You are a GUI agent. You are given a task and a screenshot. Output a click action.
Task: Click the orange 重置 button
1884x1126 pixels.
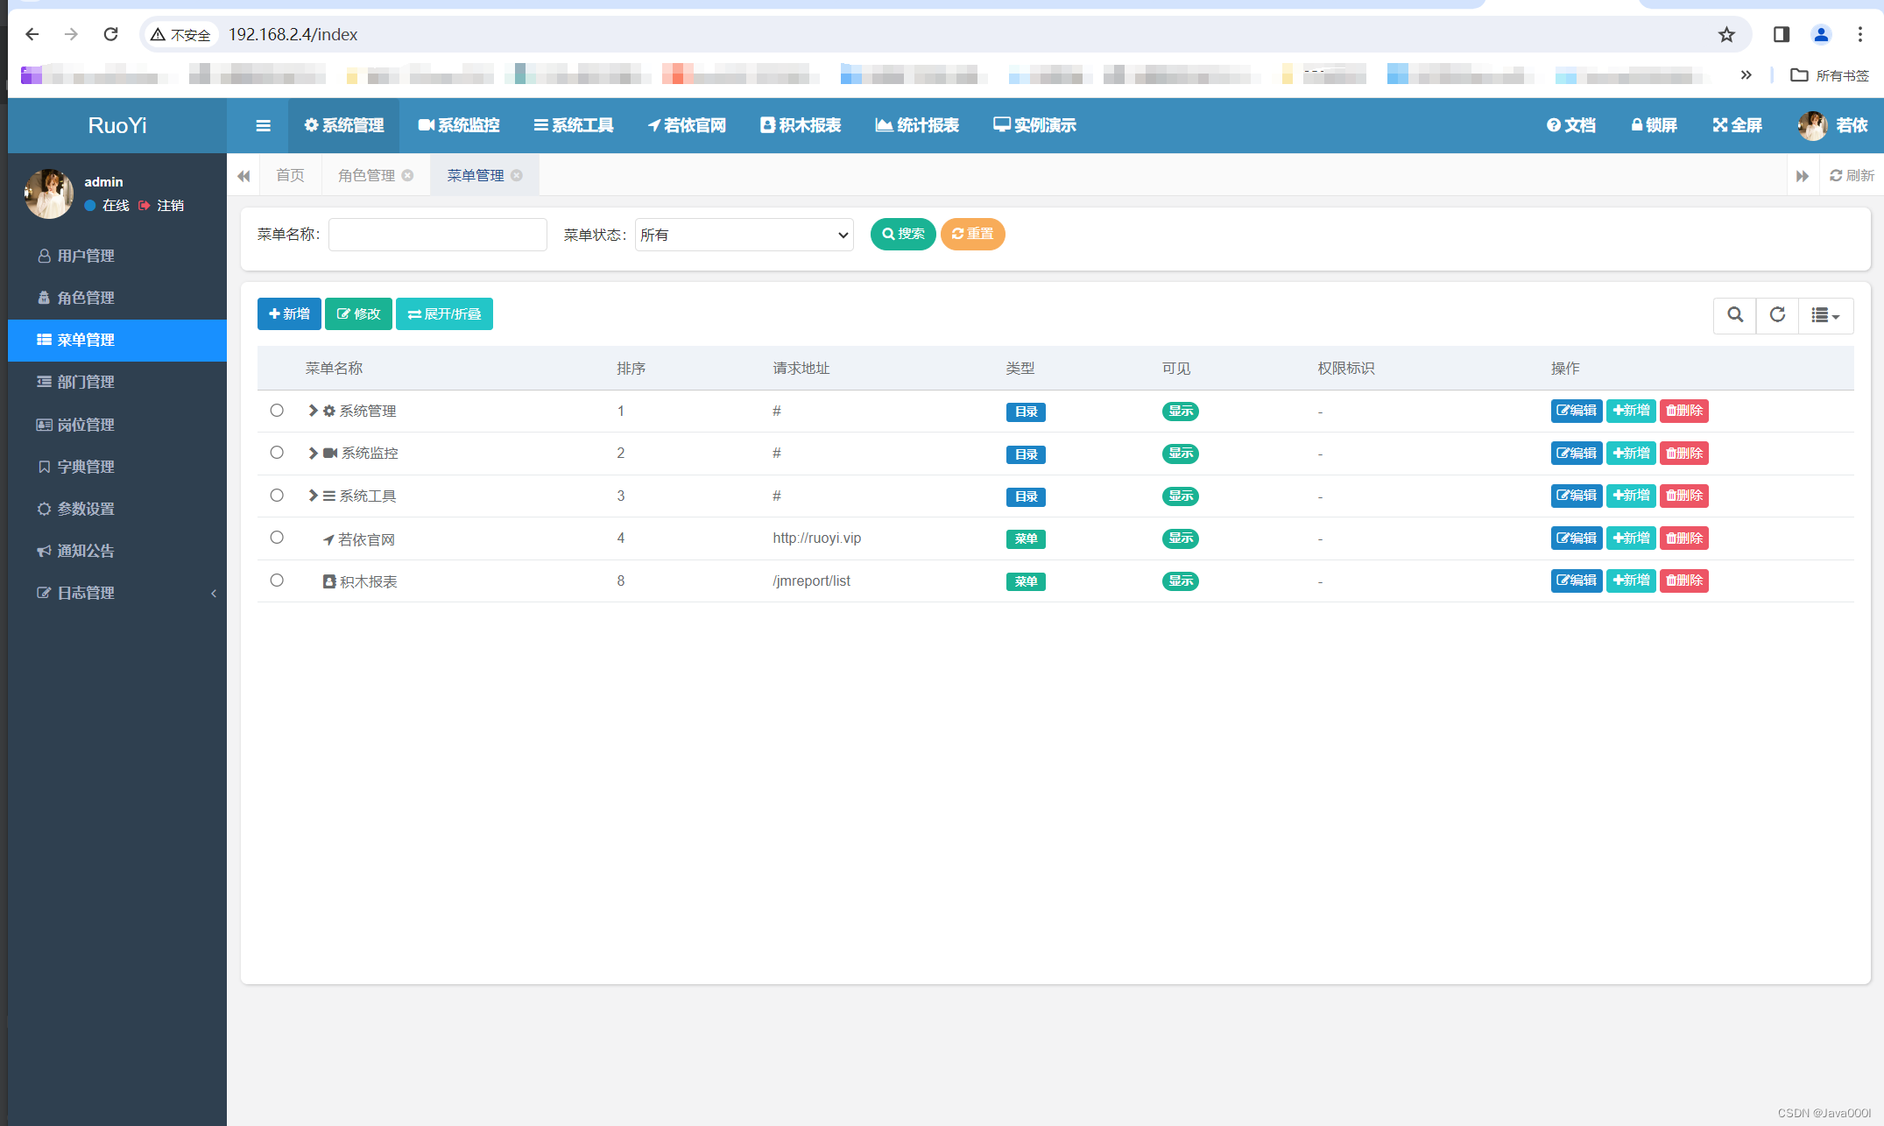coord(972,234)
